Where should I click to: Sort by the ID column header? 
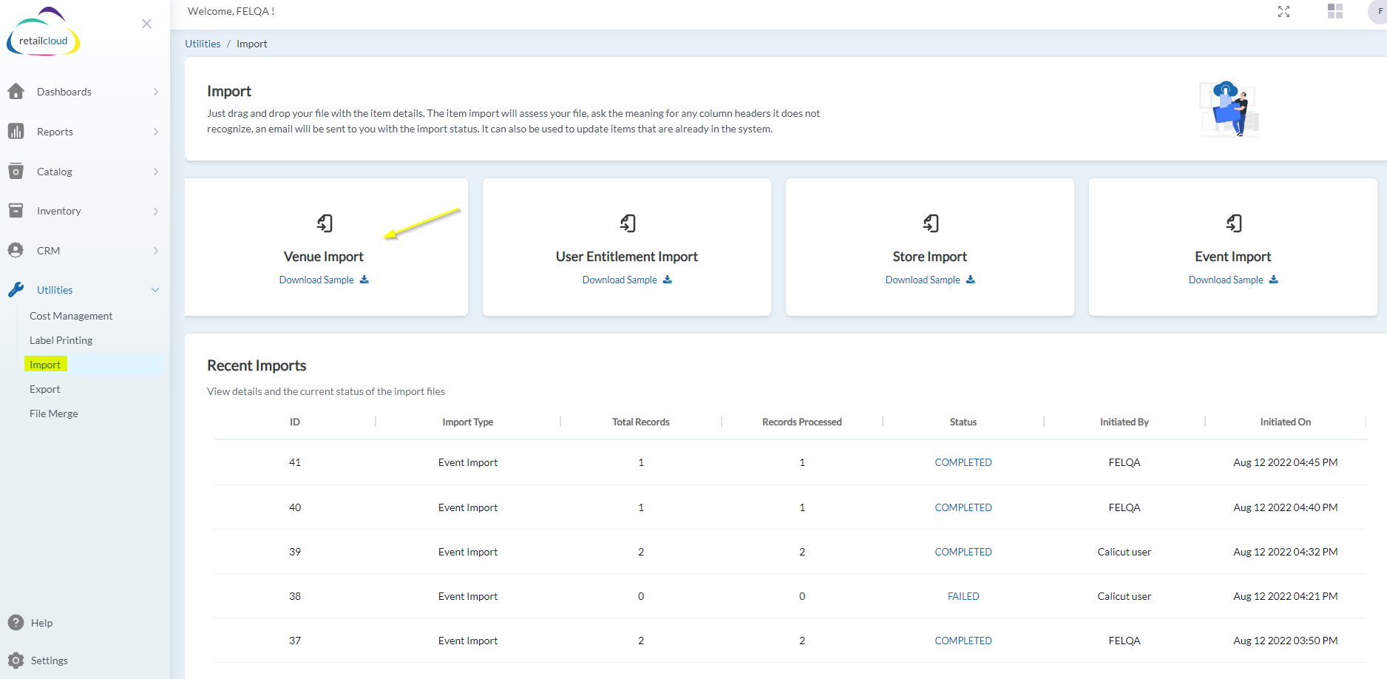coord(294,422)
